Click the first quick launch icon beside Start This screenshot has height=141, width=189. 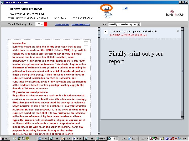click(x=15, y=139)
